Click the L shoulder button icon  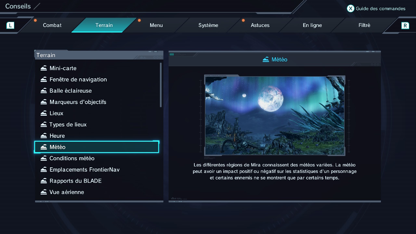[10, 25]
